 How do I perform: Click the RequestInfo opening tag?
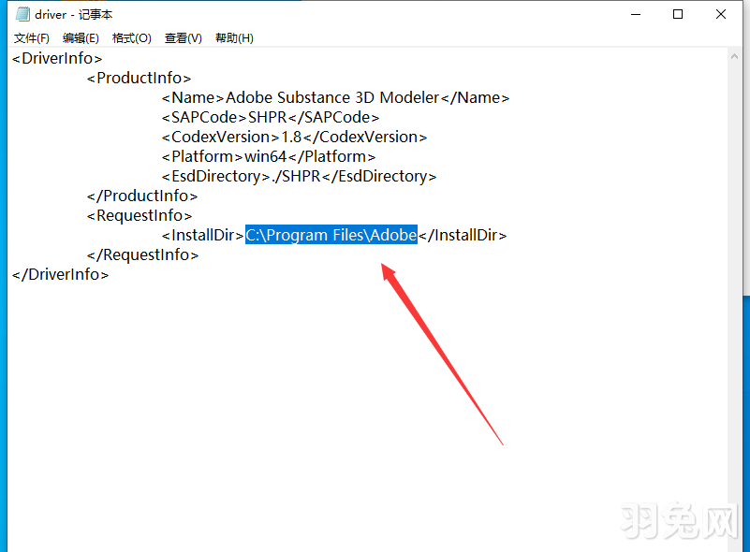pos(139,215)
